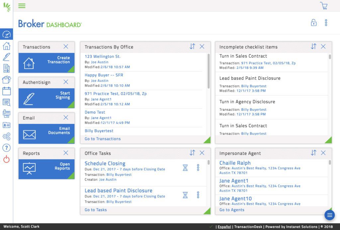Expand the blue circular menu at bottom right
The image size is (340, 230).
(x=329, y=215)
